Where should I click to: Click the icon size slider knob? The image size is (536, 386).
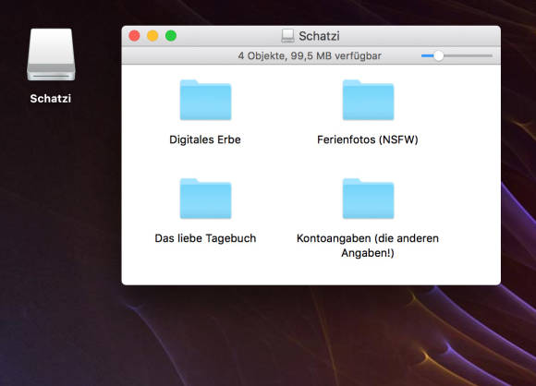tap(438, 55)
